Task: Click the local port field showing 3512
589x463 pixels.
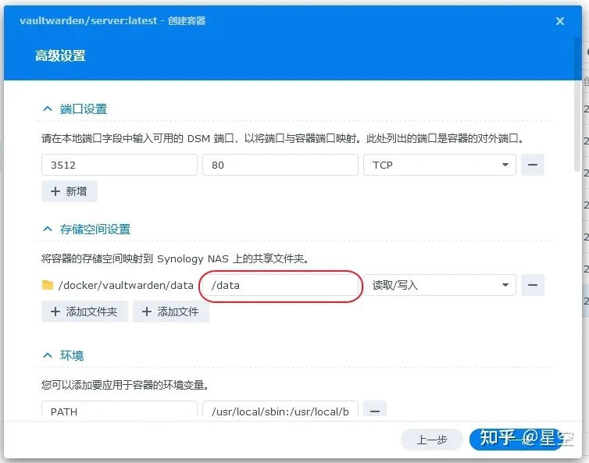Action: [119, 165]
